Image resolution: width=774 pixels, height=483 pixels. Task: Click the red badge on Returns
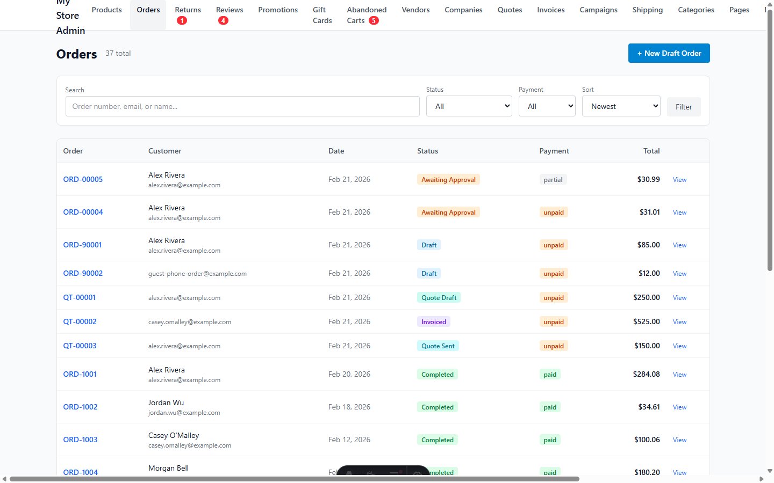coord(182,20)
